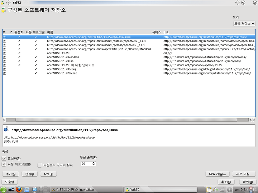
Task: Sort by 자동 새로고침 column header
Action: pyautogui.click(x=35, y=32)
